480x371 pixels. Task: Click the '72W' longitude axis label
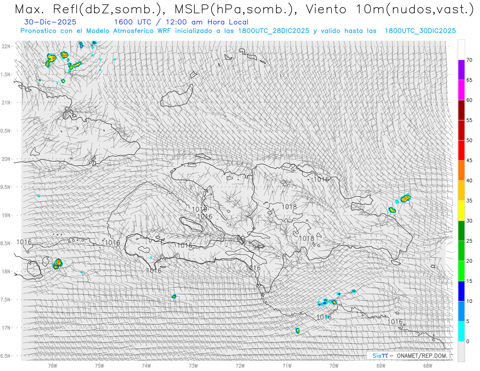(240, 365)
